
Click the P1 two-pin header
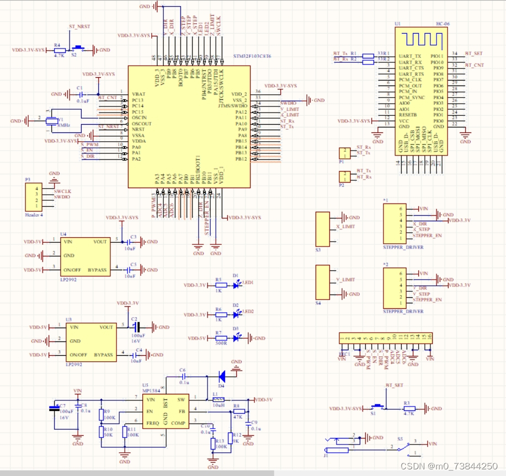pyautogui.click(x=345, y=153)
